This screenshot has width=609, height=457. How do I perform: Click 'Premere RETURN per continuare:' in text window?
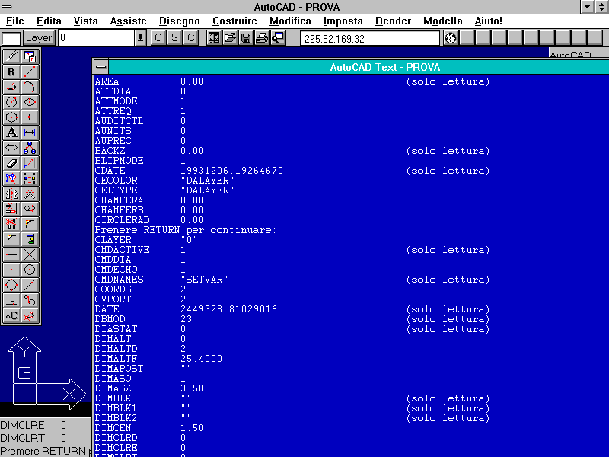[x=186, y=230]
